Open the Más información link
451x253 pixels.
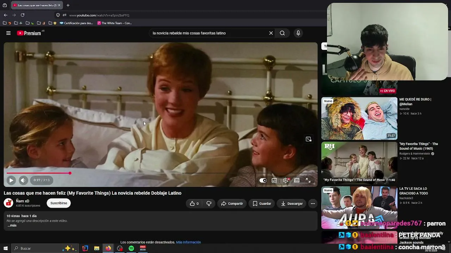point(188,242)
